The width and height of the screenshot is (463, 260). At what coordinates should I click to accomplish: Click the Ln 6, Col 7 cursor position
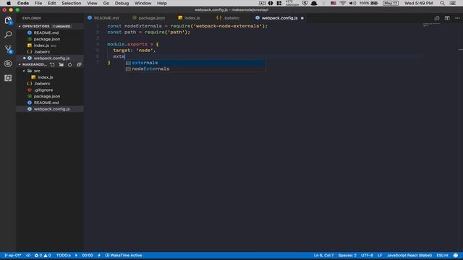323,255
